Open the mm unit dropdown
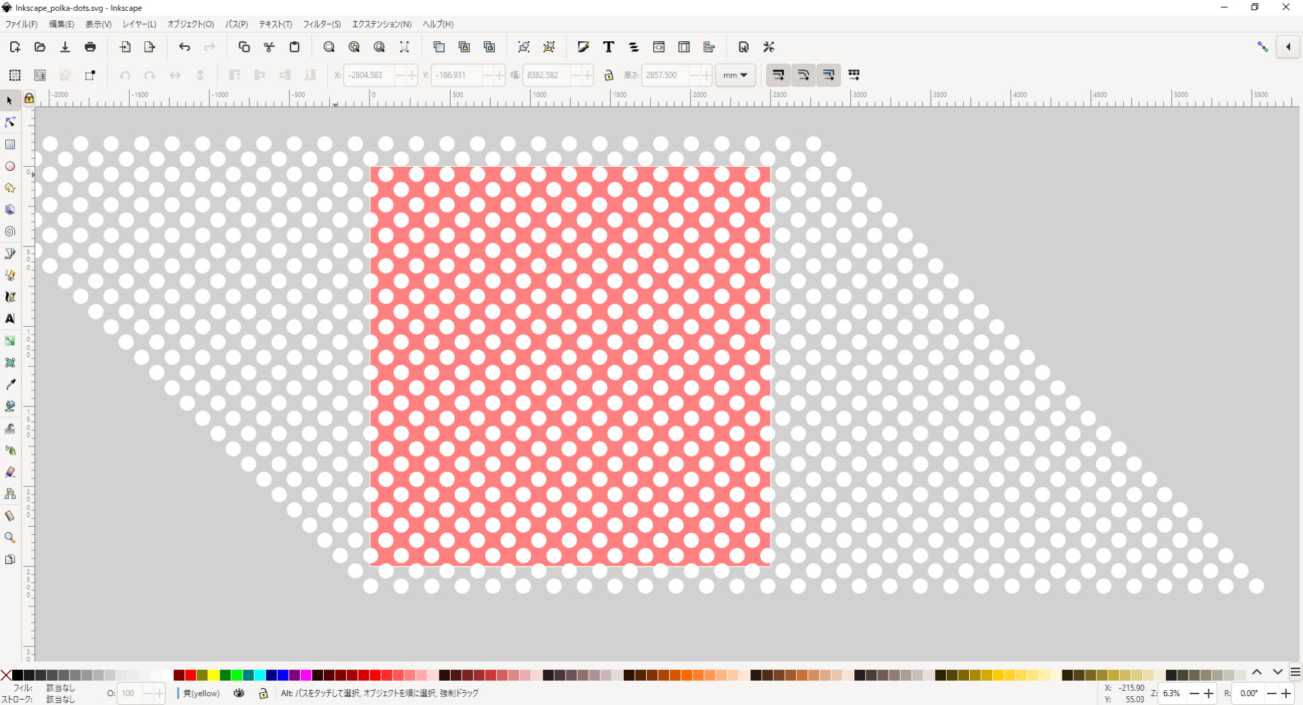1303x705 pixels. (735, 75)
